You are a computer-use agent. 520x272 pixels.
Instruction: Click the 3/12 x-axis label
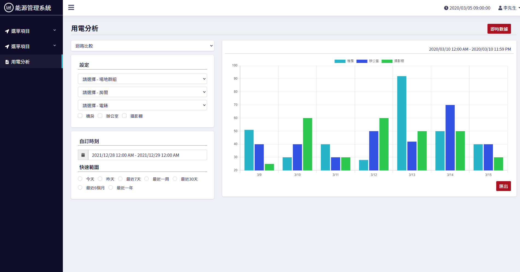pyautogui.click(x=374, y=175)
